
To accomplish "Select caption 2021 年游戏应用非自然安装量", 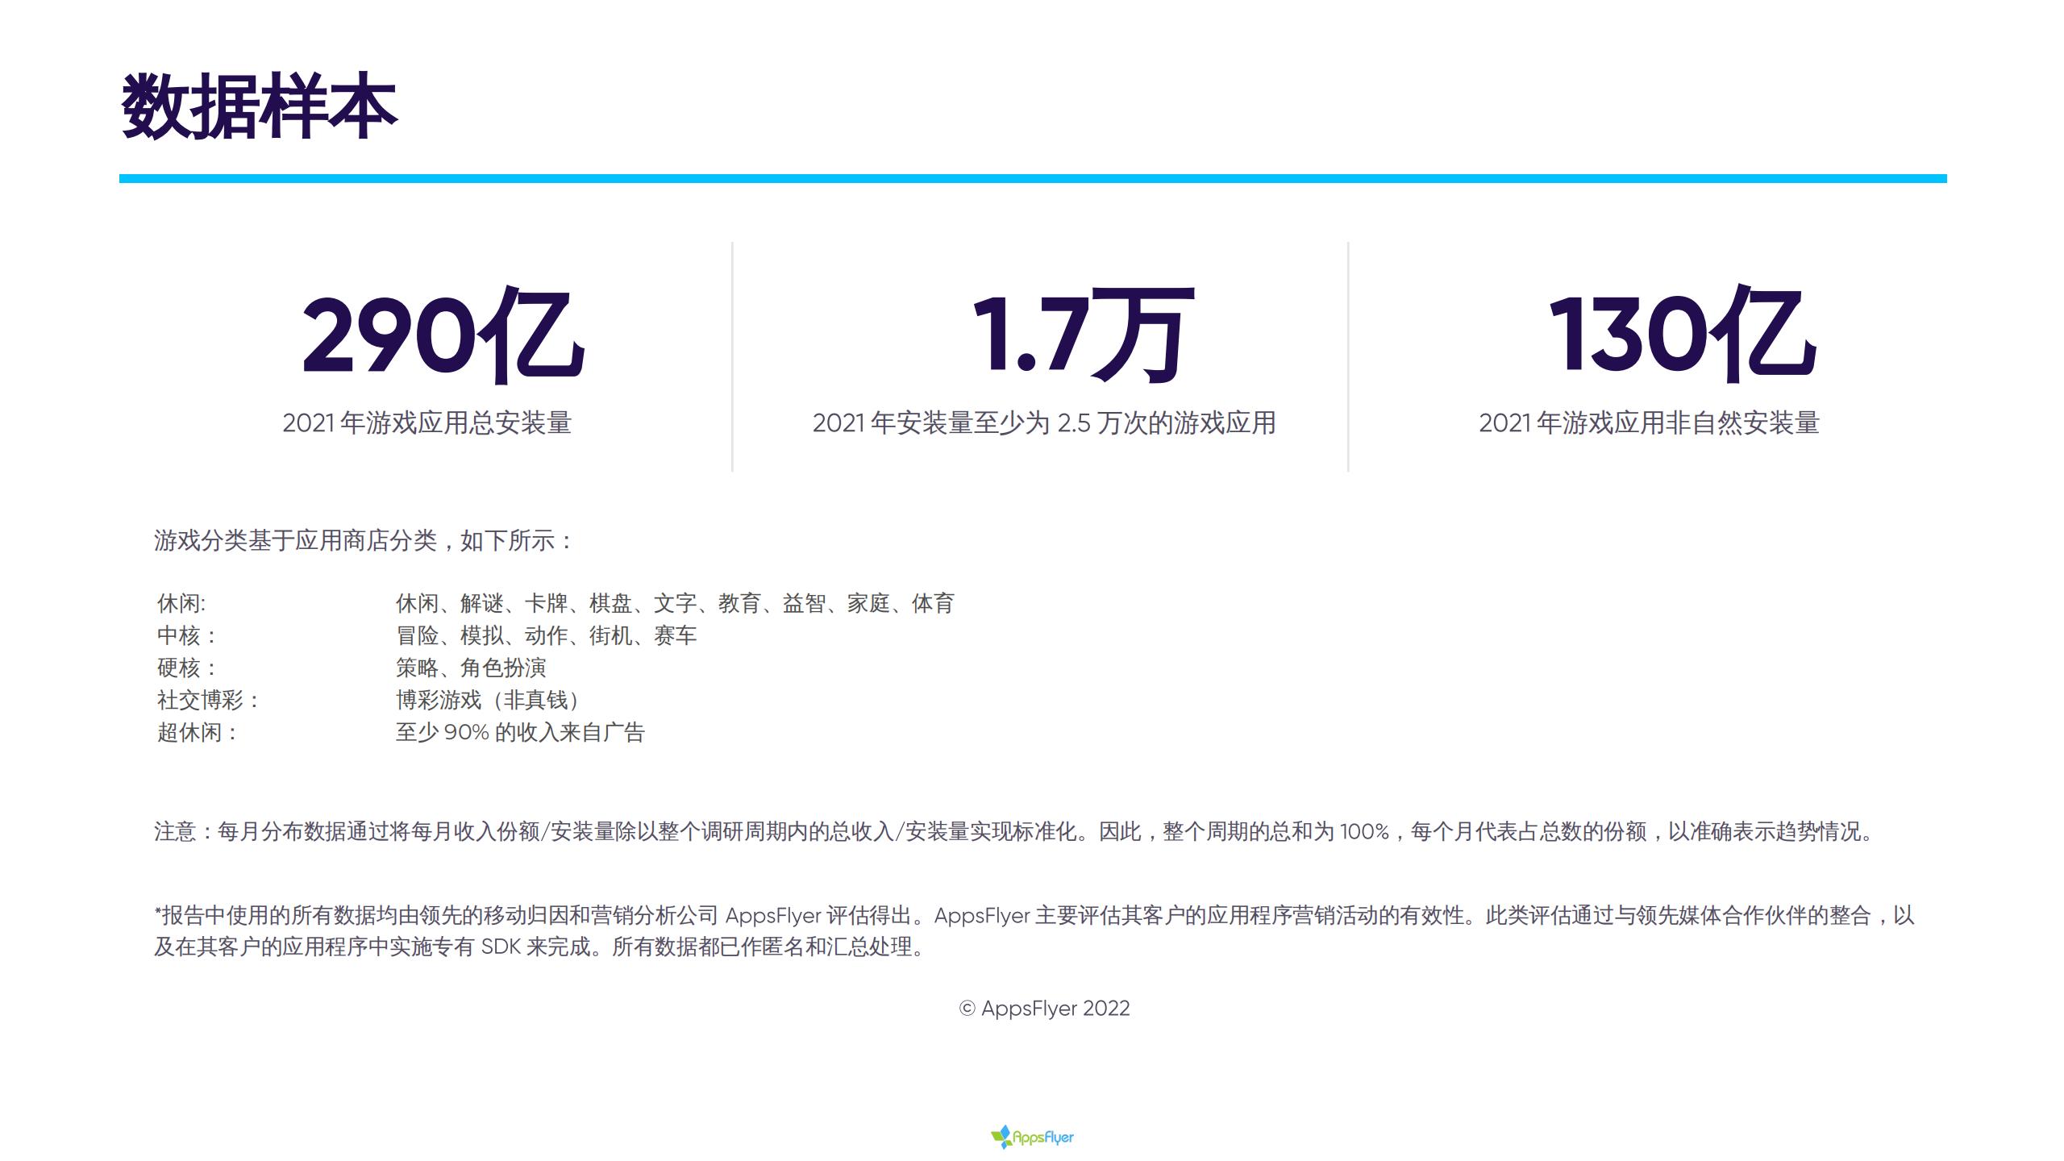I will [x=1649, y=423].
